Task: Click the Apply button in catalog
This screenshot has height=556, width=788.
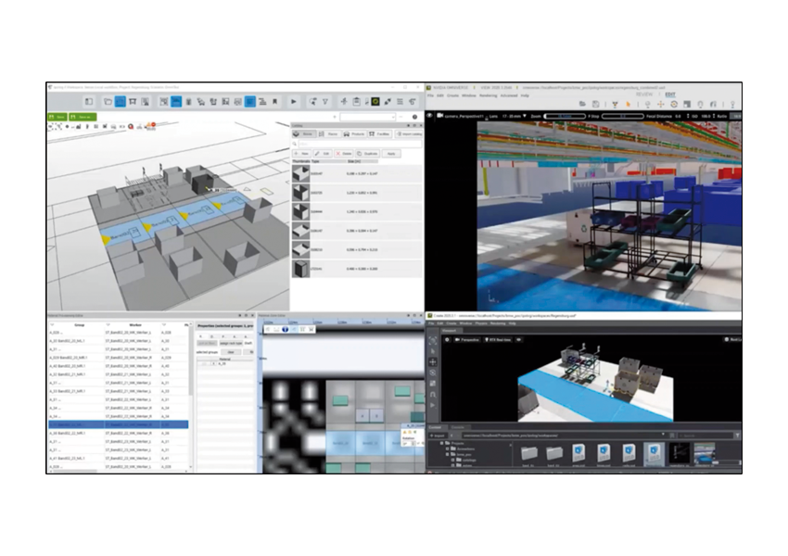Action: click(x=391, y=153)
